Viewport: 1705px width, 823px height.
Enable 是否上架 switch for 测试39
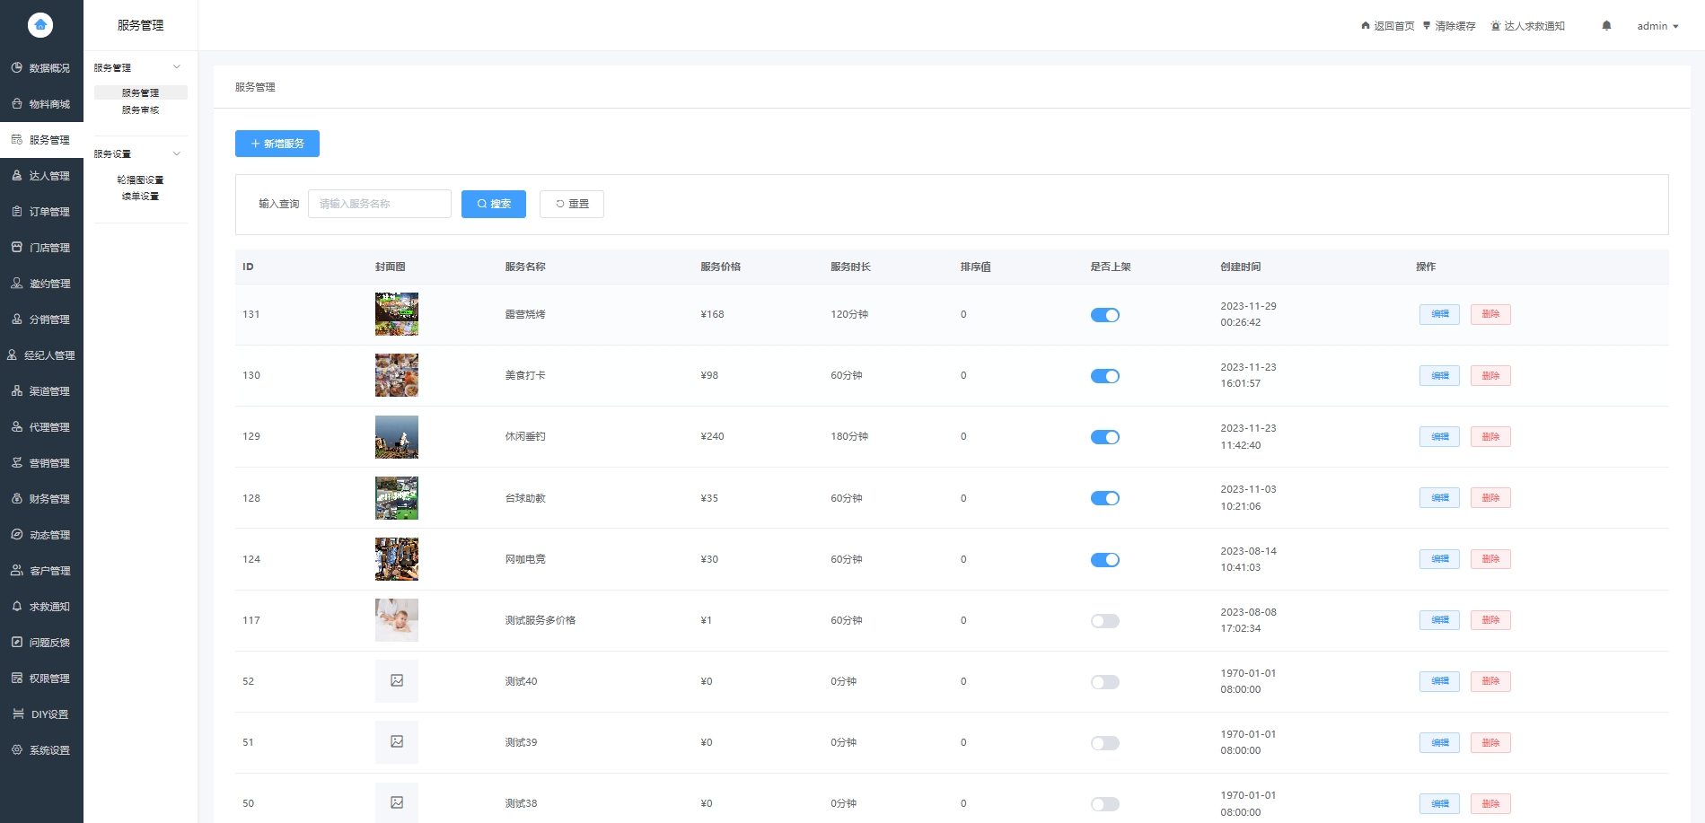point(1105,743)
